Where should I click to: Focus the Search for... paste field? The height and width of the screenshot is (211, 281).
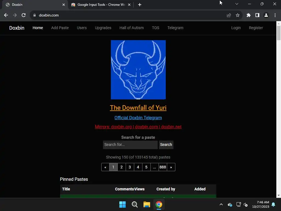click(130, 145)
